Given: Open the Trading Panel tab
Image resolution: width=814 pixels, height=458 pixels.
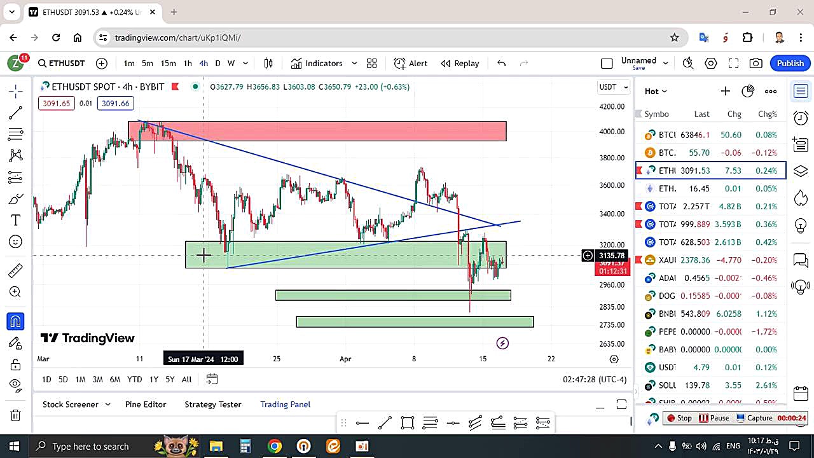Looking at the screenshot, I should [285, 405].
